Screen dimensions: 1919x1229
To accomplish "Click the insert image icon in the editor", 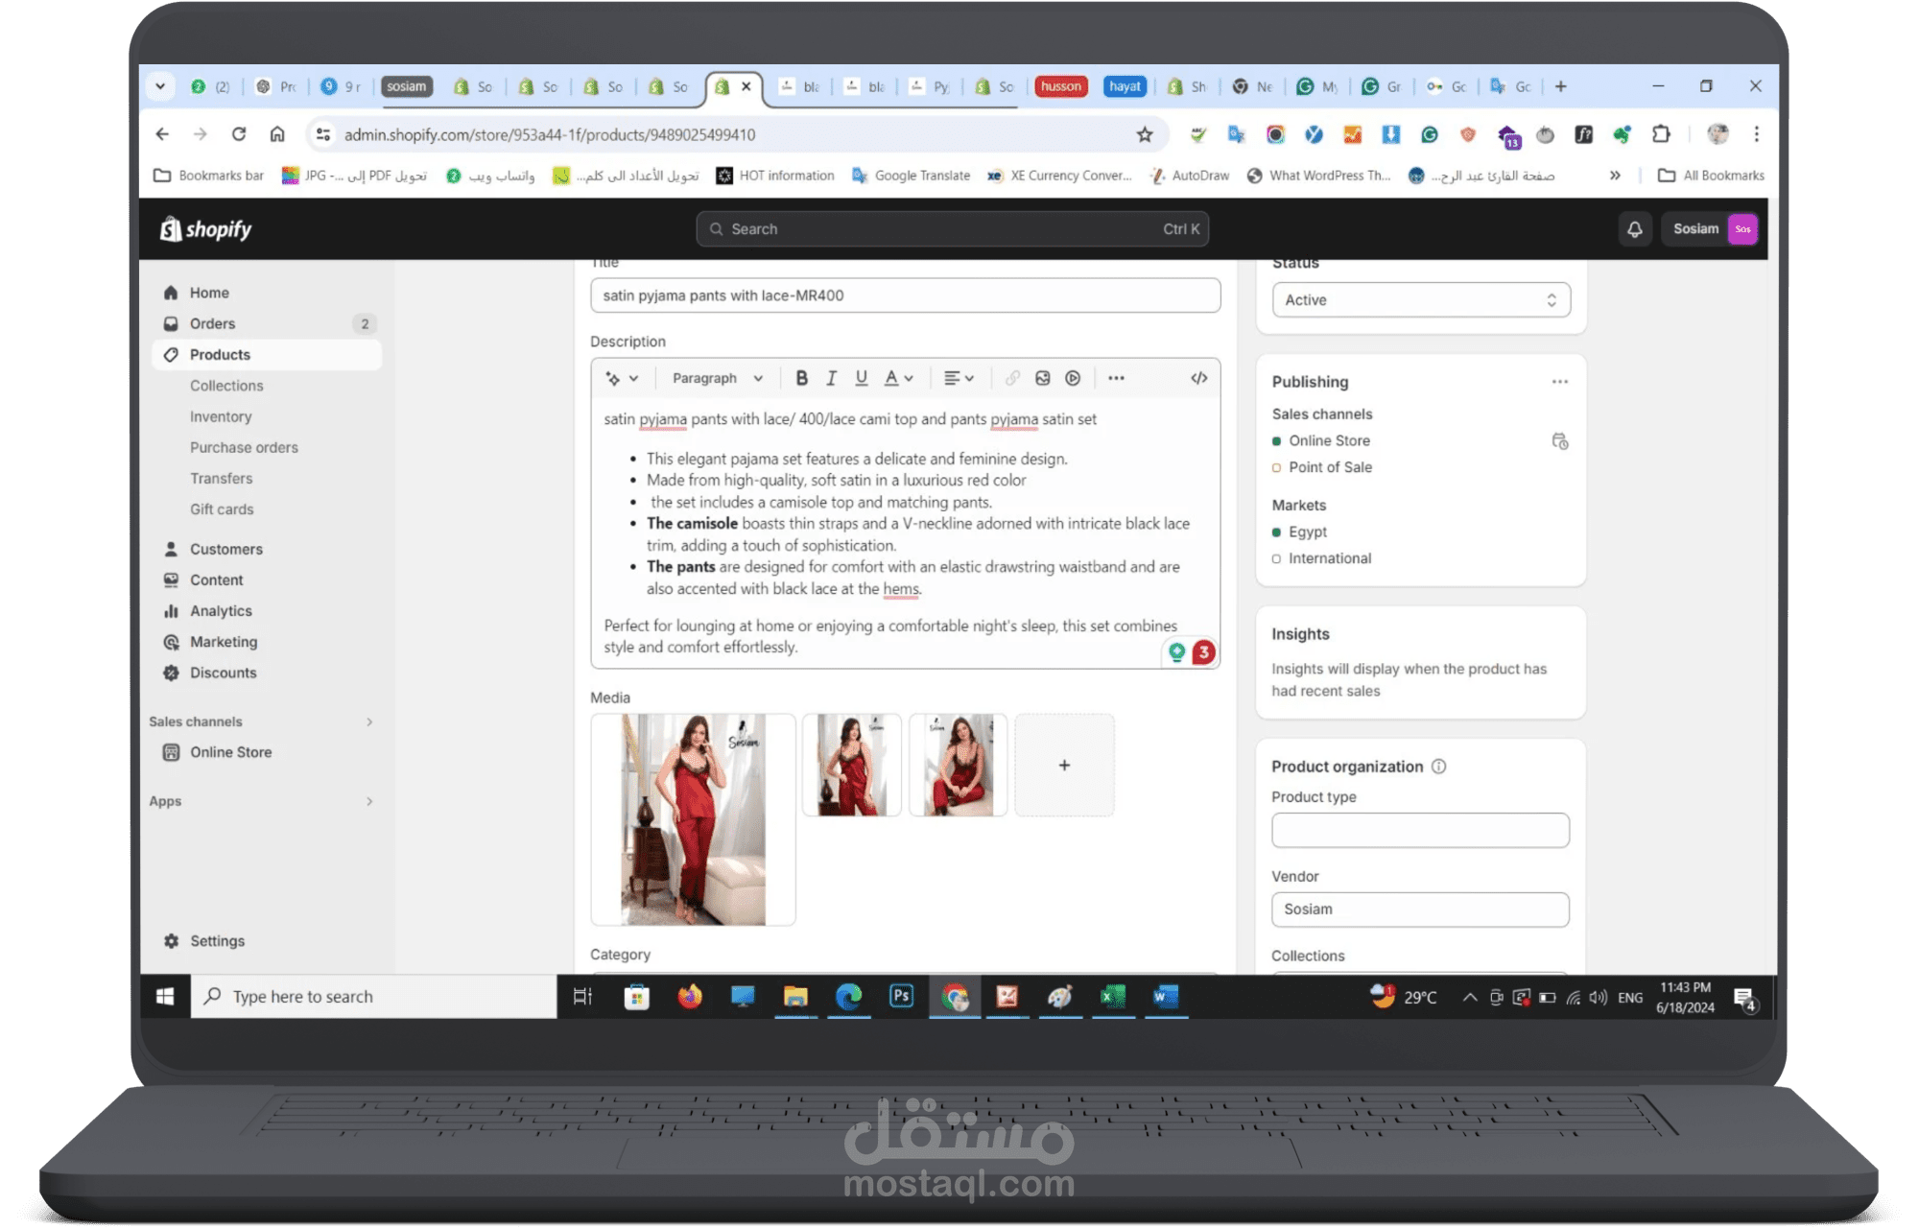I will coord(1042,378).
